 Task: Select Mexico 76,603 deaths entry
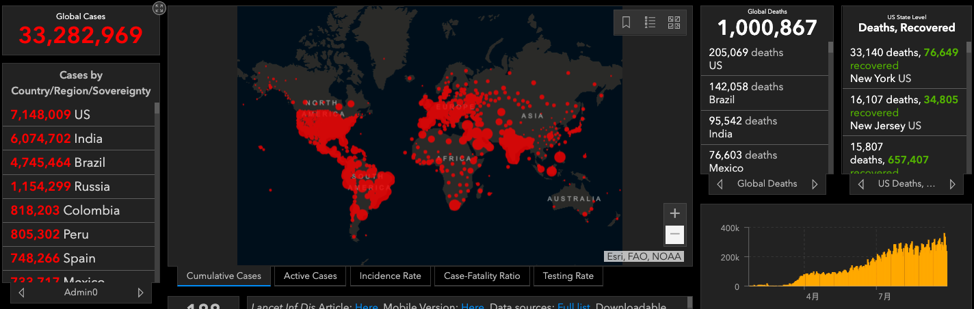[x=765, y=159]
